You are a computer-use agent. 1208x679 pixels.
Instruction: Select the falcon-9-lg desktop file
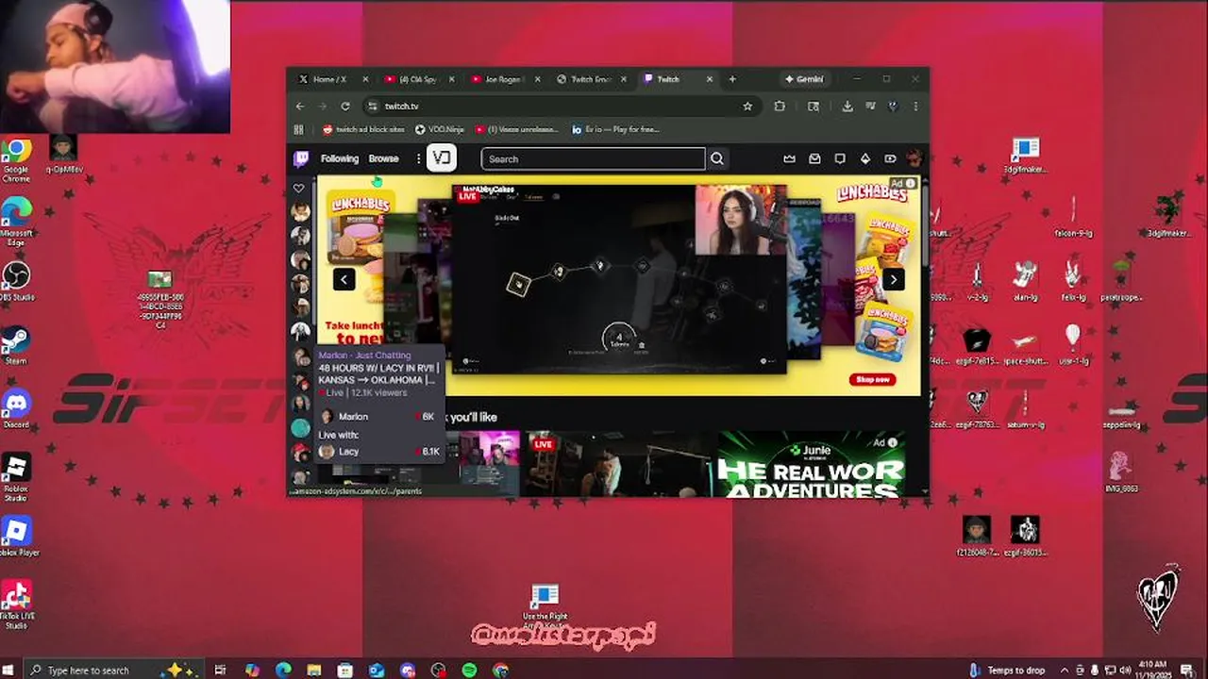pyautogui.click(x=1073, y=217)
